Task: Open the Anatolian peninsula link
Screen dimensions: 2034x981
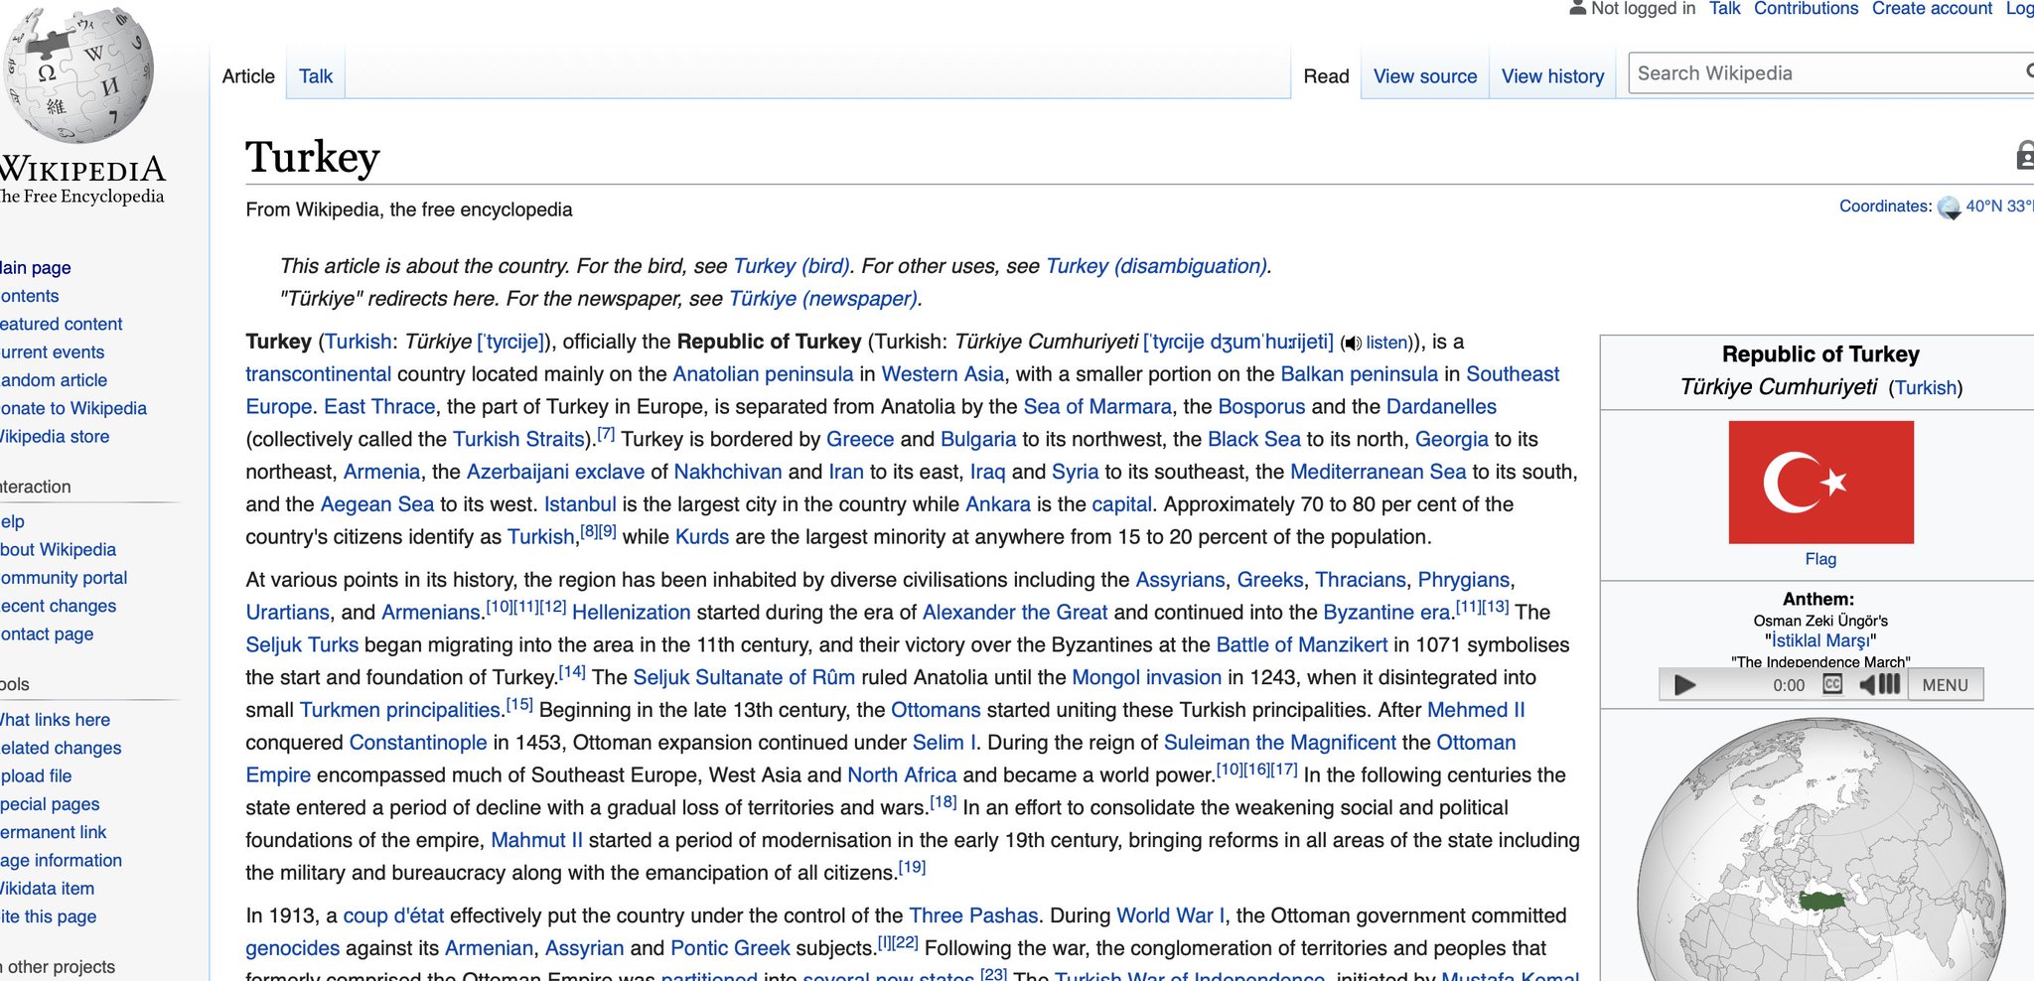Action: pyautogui.click(x=763, y=374)
